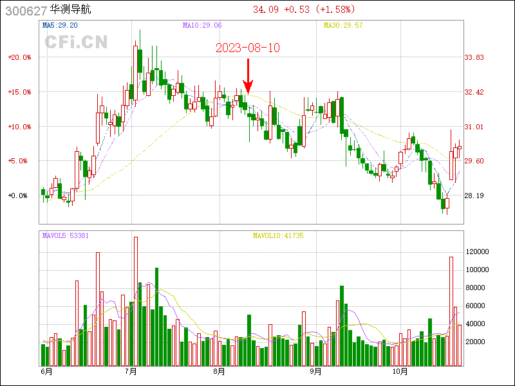This screenshot has width=515, height=386.
Task: Click the 7月 month label
Action: pyautogui.click(x=131, y=372)
